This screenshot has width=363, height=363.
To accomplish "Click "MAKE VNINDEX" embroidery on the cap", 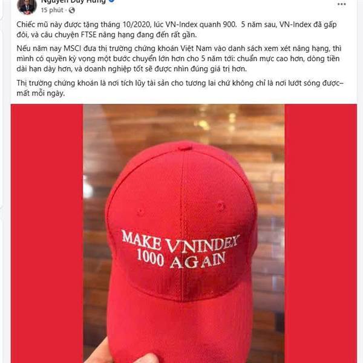I will point(181,241).
